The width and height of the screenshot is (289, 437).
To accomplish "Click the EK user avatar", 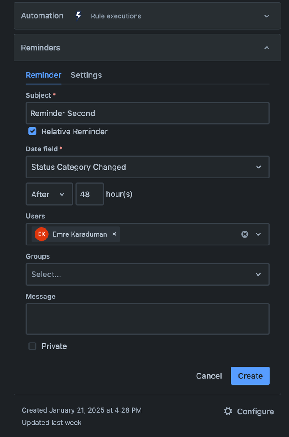I will [x=42, y=234].
